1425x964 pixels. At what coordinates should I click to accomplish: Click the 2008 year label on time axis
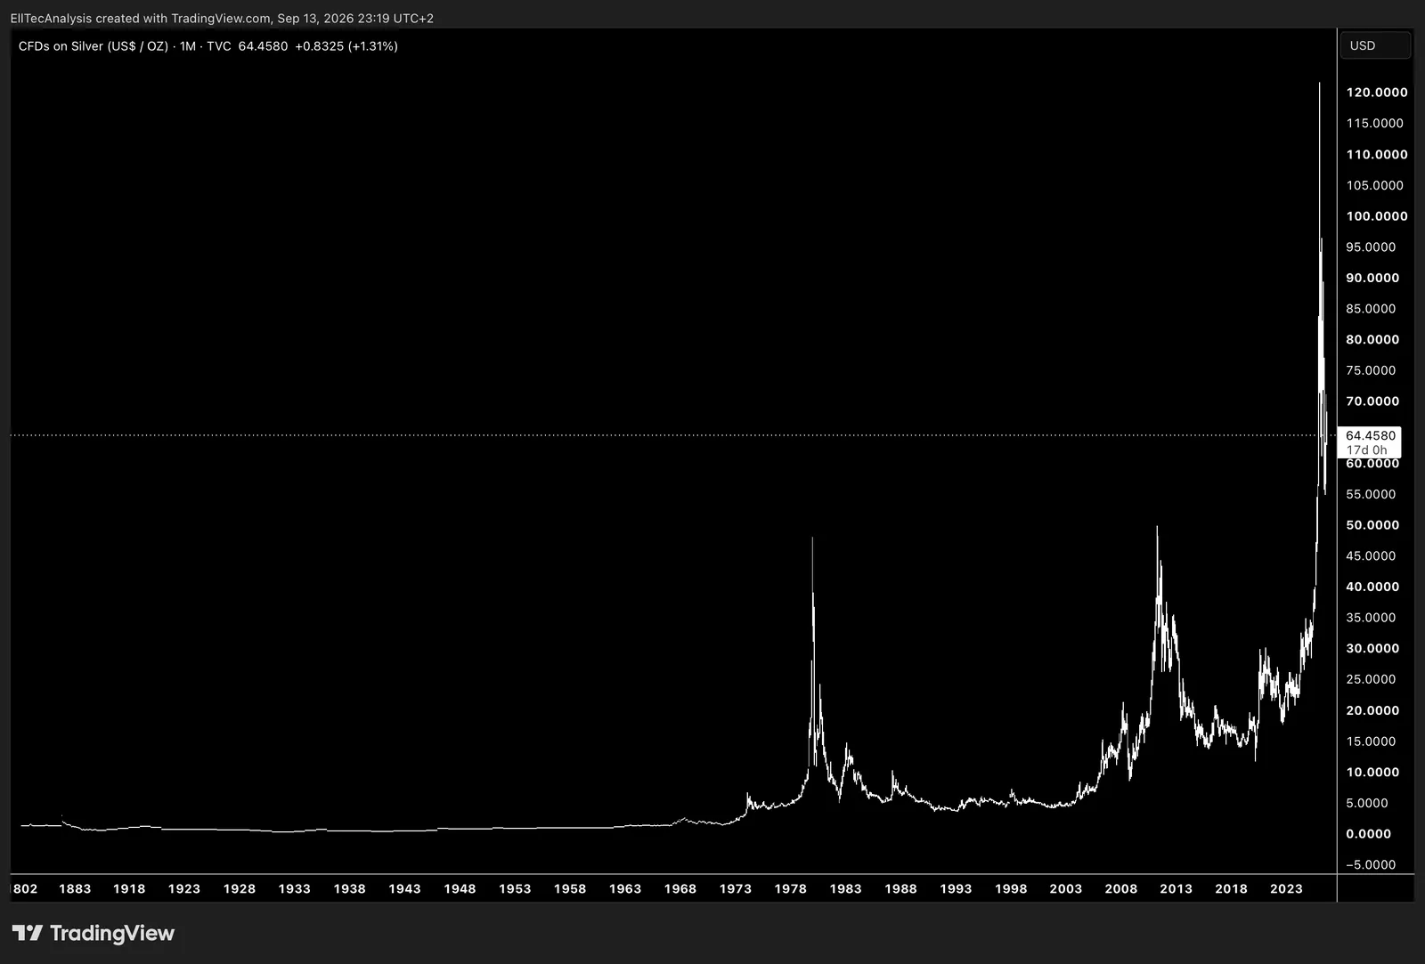tap(1121, 888)
